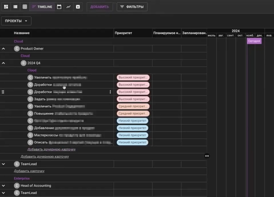Open the ФИЛЬТРЫ filters button
Screen dimensions: 274x197
132,7
